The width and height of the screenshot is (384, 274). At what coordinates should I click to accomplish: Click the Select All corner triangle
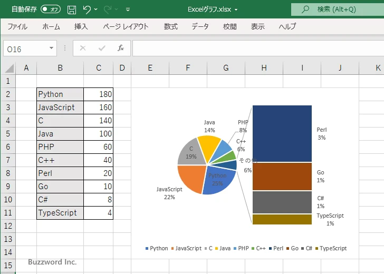click(9, 68)
